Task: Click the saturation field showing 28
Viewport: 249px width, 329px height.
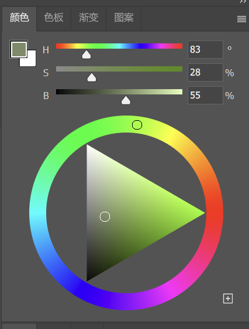Action: tap(205, 72)
